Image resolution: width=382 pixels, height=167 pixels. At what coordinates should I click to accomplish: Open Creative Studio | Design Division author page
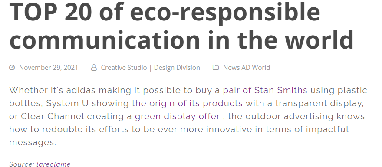150,67
